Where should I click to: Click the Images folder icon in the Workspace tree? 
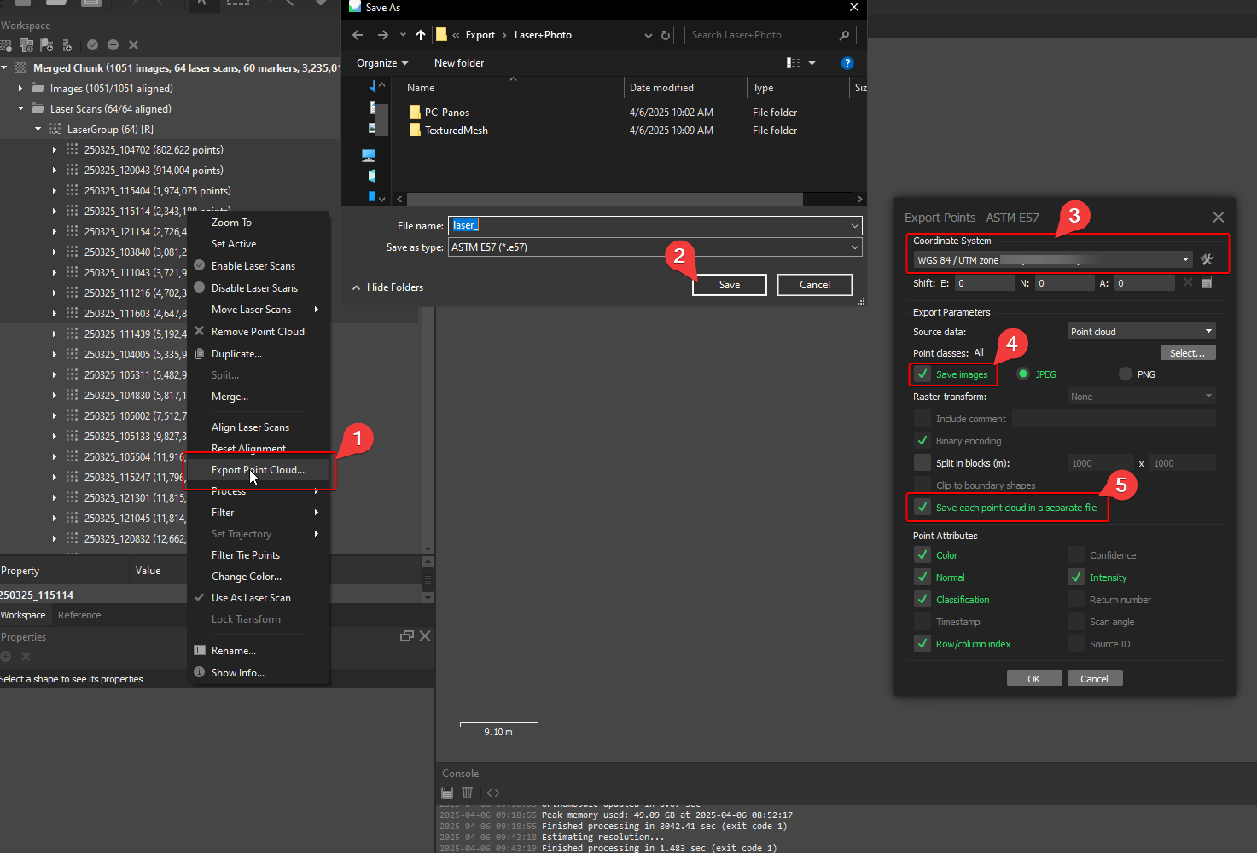(x=38, y=88)
